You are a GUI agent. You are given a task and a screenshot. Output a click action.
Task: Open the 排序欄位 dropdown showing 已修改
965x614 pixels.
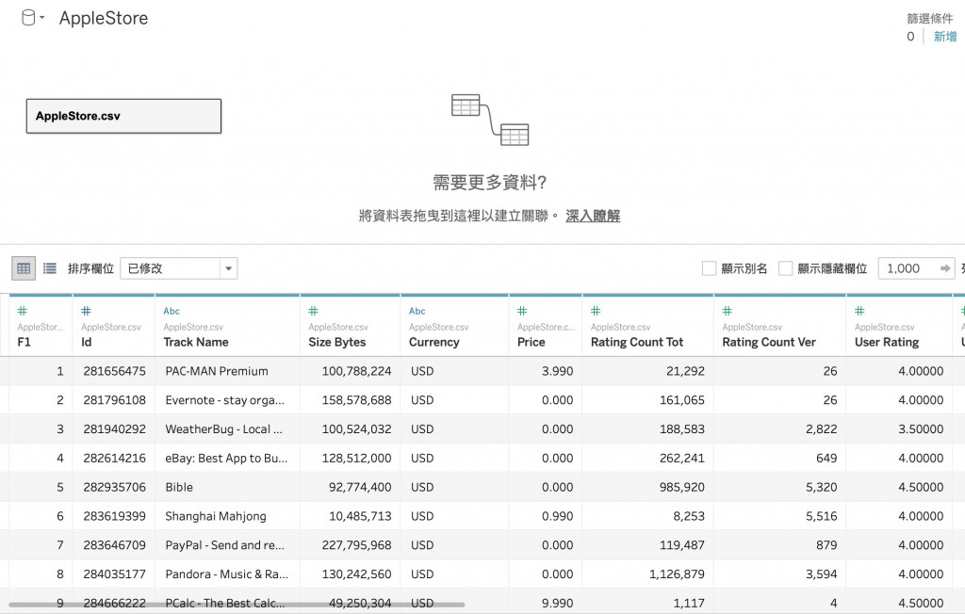[x=178, y=268]
